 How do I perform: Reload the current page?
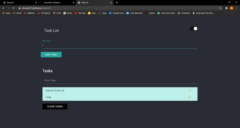pyautogui.click(x=13, y=8)
